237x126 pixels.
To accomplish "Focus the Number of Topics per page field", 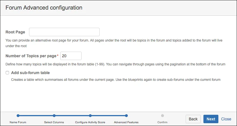I will 71,56.
